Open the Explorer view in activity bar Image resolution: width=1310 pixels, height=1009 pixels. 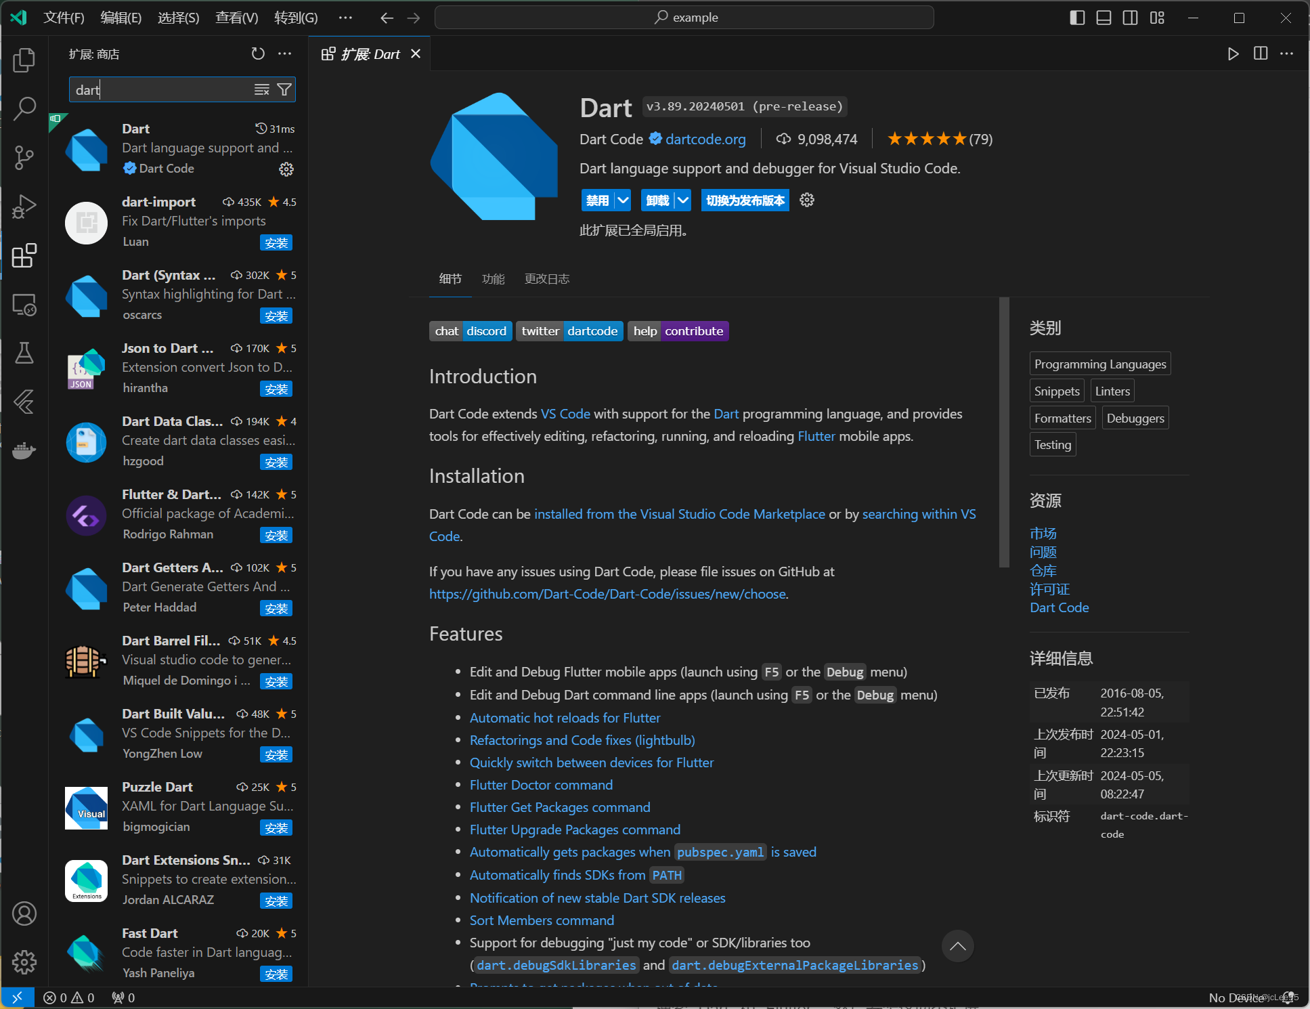pos(24,60)
